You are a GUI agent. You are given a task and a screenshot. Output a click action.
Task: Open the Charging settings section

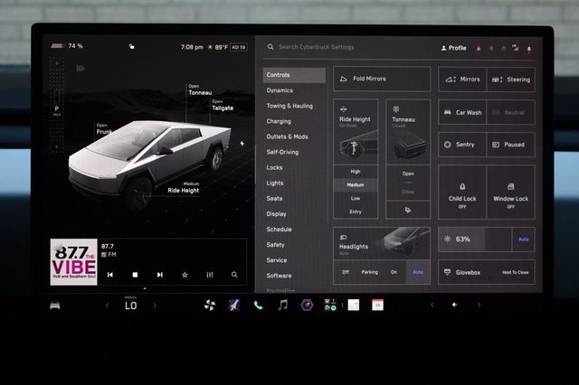coord(279,121)
